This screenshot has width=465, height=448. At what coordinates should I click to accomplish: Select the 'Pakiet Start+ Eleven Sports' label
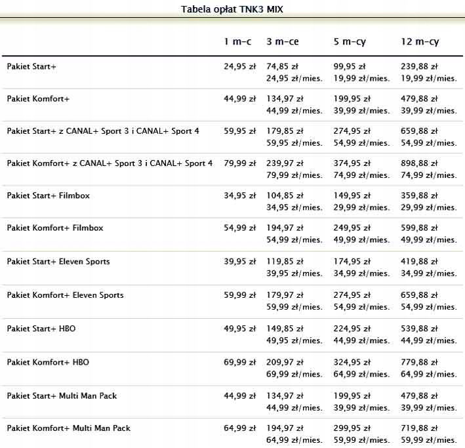[58, 261]
